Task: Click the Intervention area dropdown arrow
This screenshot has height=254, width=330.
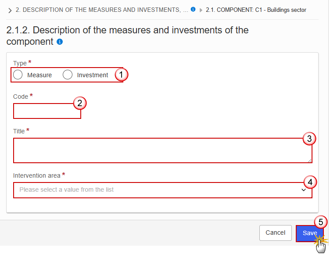Action: pos(304,190)
